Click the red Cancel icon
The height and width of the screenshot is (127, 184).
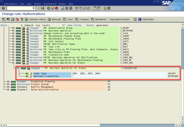(x=56, y=8)
